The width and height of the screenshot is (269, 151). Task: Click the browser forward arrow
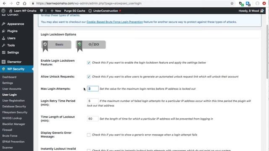point(11,3)
